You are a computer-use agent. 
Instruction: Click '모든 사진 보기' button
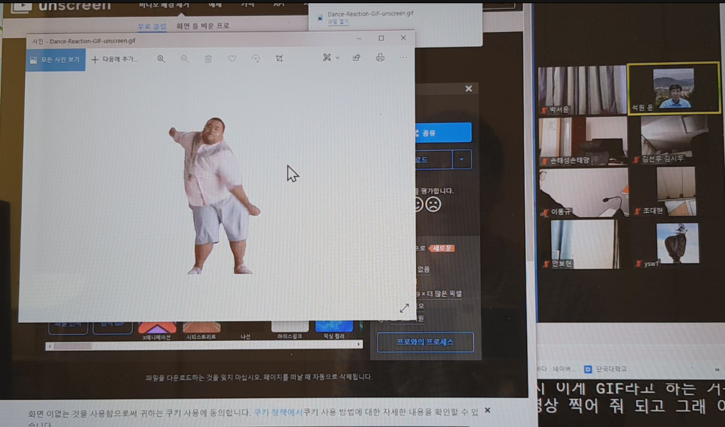pos(55,60)
